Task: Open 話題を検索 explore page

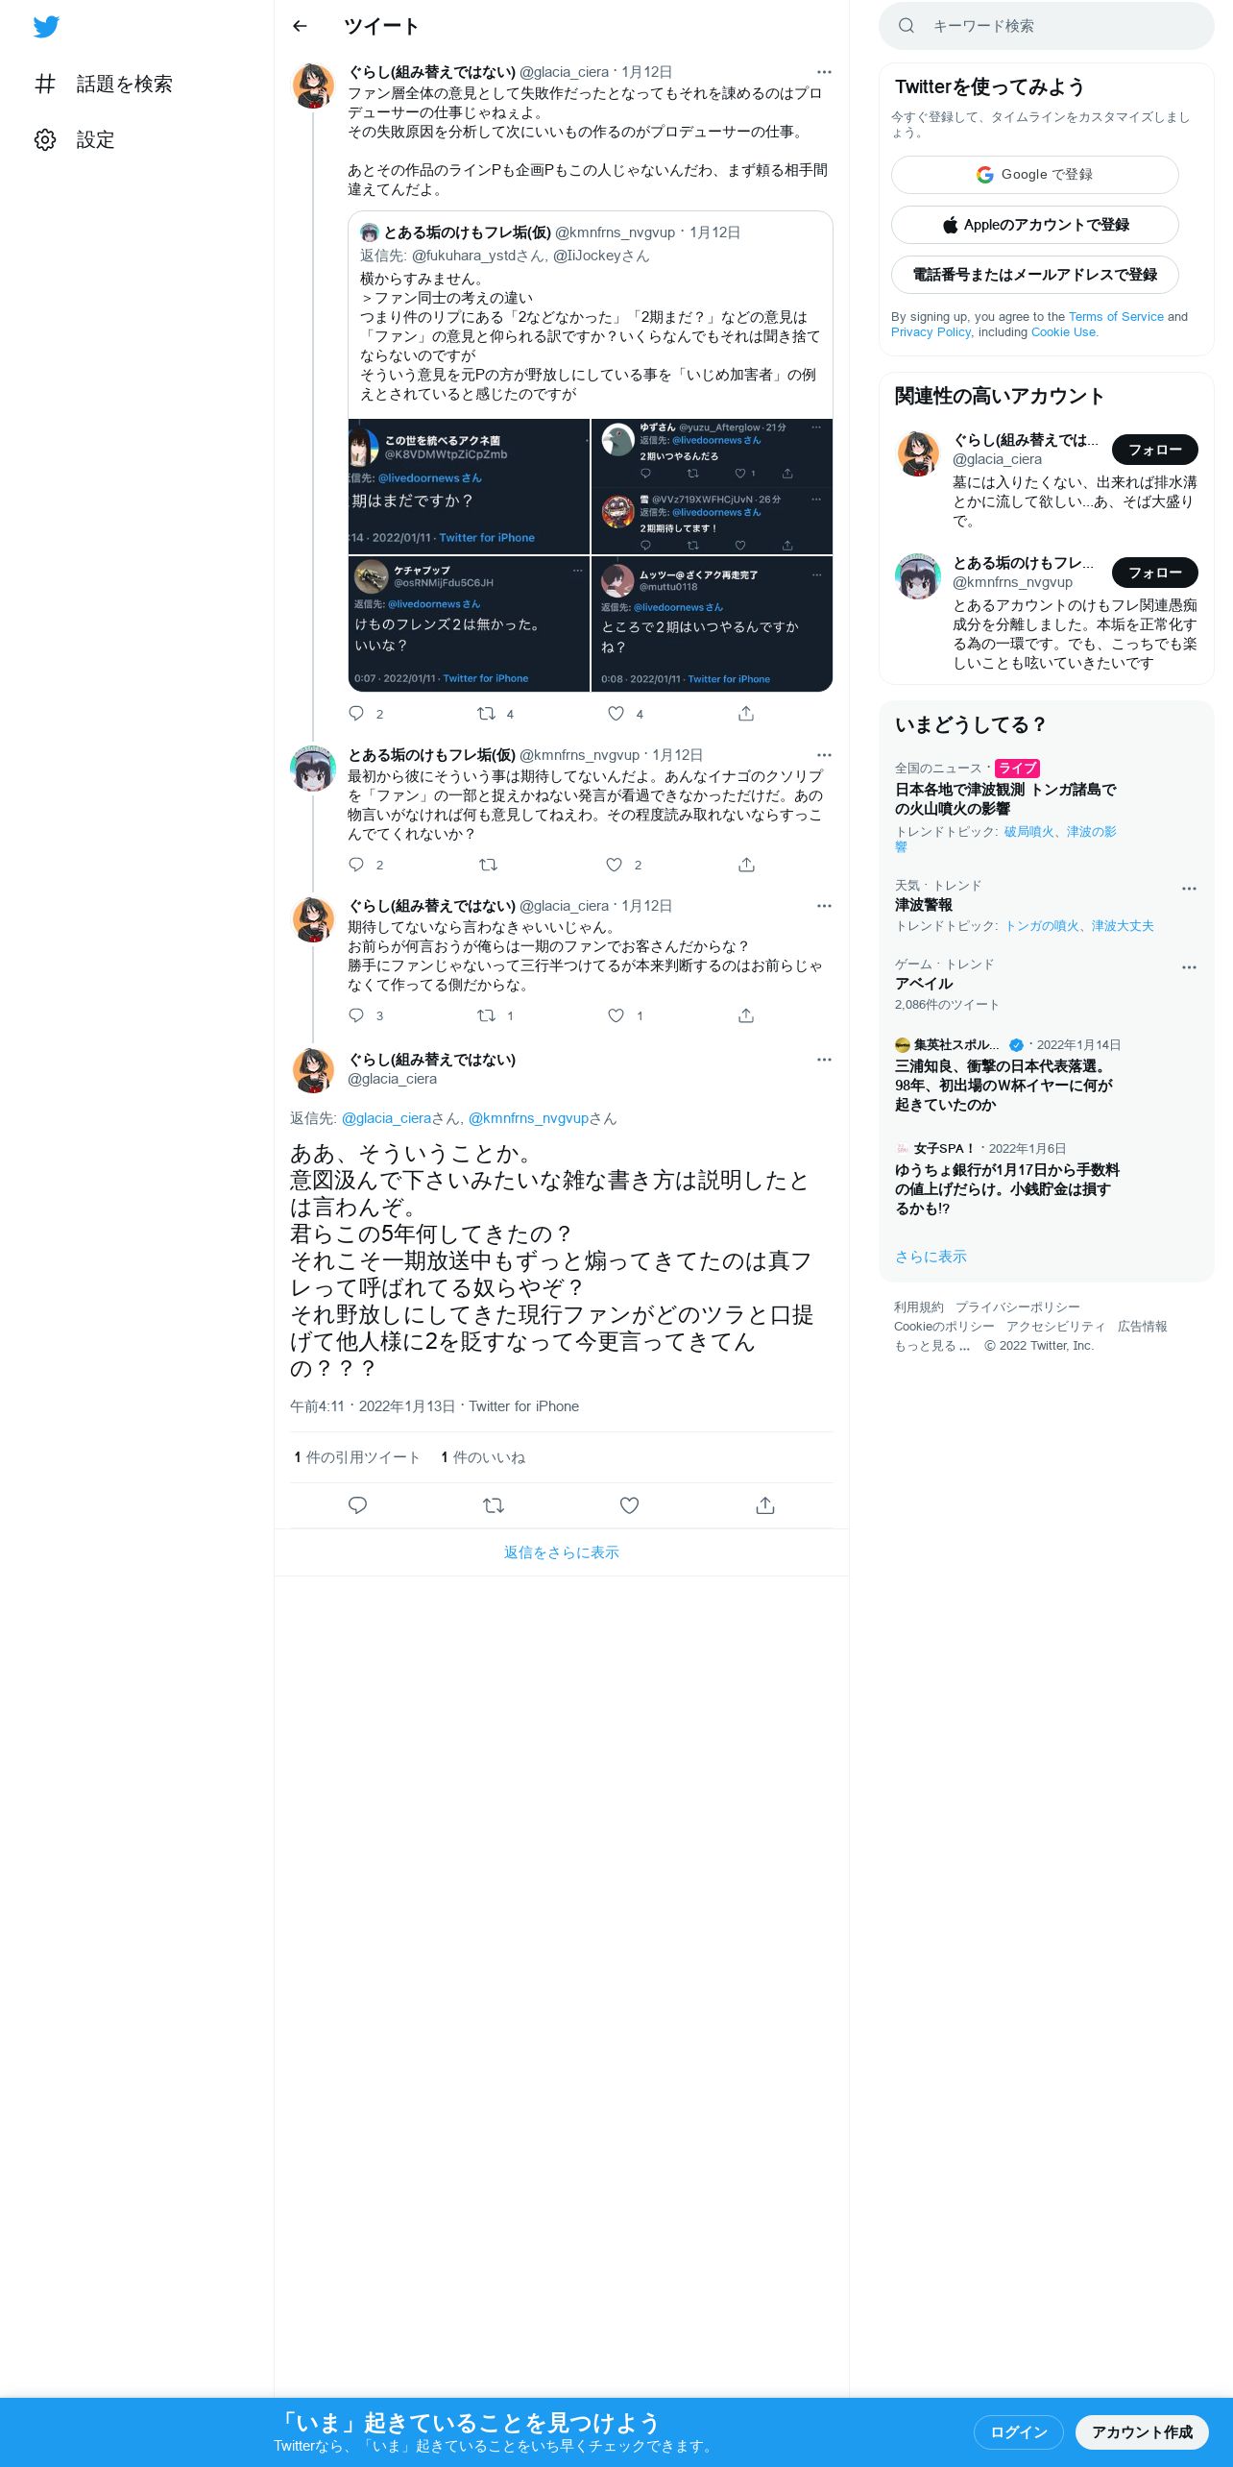Action: pos(104,85)
